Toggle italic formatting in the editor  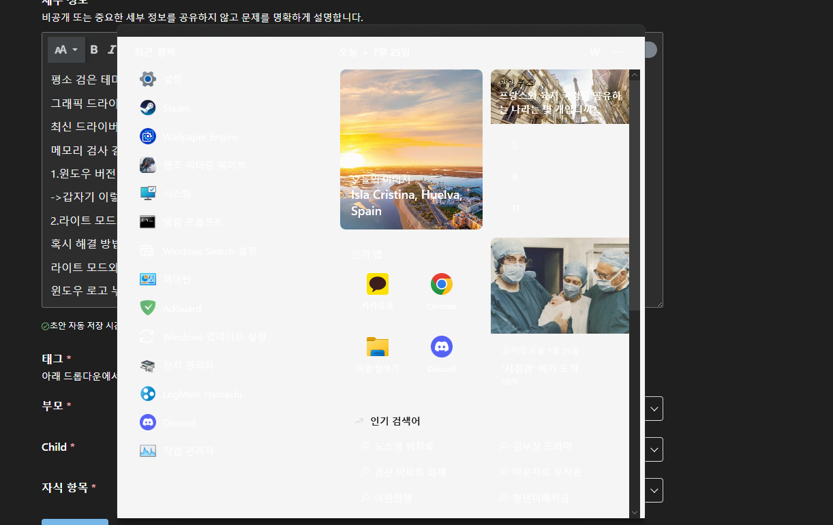coord(112,50)
